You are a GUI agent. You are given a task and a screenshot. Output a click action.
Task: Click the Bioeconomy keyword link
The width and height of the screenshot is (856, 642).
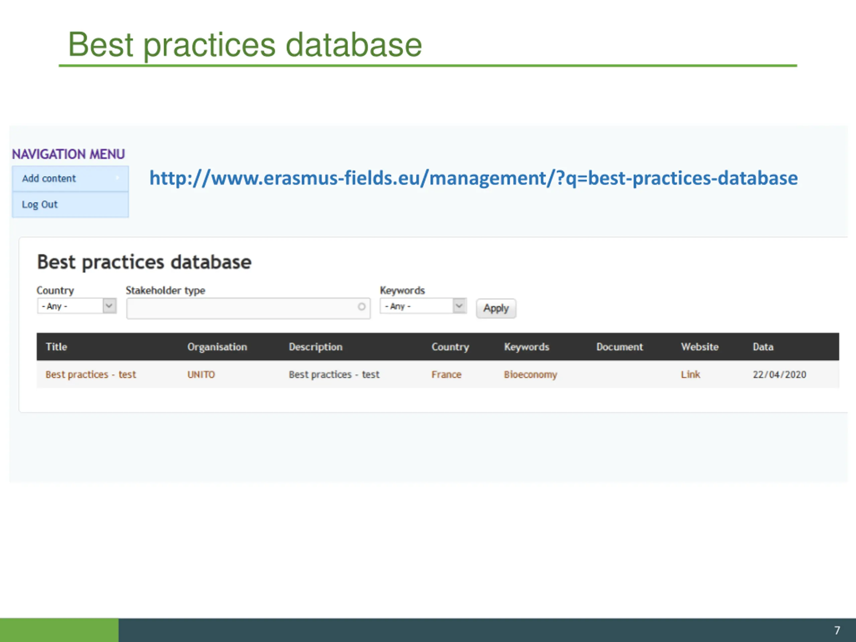[530, 375]
